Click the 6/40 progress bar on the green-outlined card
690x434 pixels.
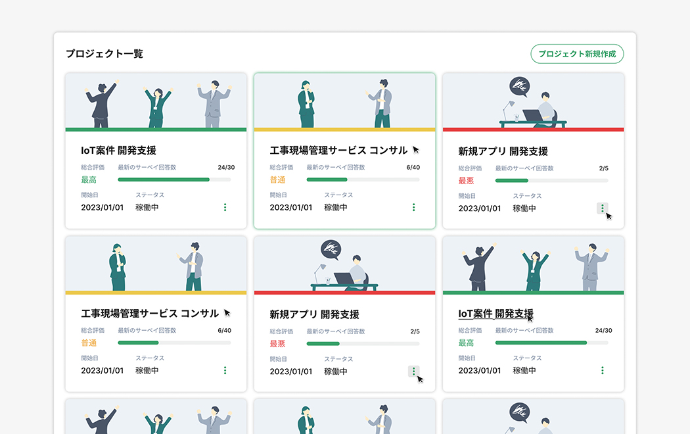click(x=363, y=180)
